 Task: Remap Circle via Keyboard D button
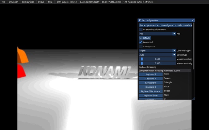[151, 87]
